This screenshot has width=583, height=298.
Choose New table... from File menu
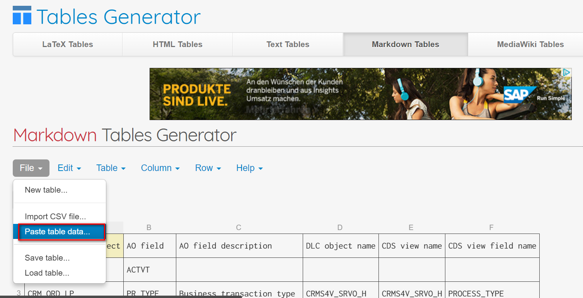coord(60,190)
